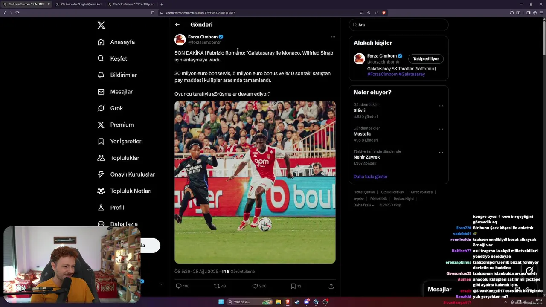This screenshot has width=546, height=307.
Task: Bookmark the post with 12 saves
Action: 293,286
